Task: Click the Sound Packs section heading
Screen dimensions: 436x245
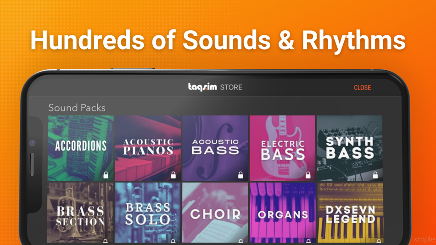Action: click(x=77, y=108)
